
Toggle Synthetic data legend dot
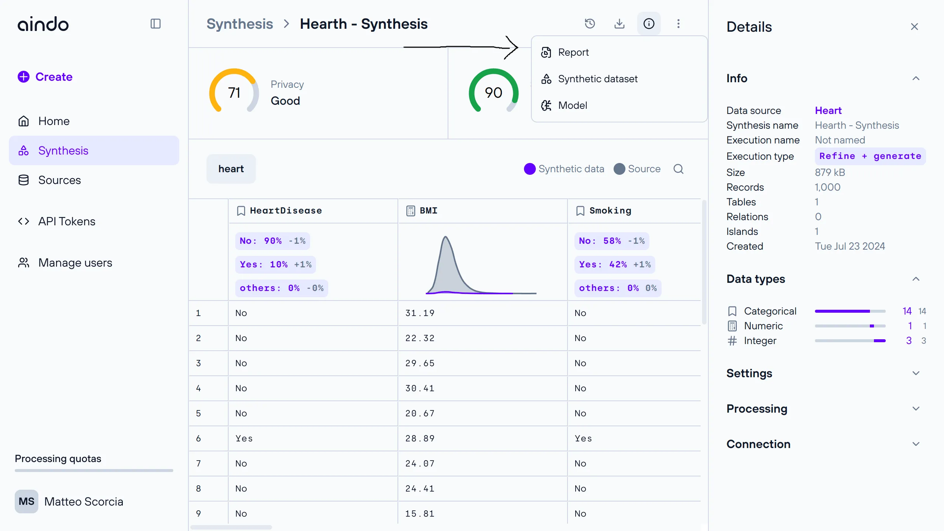coord(530,169)
